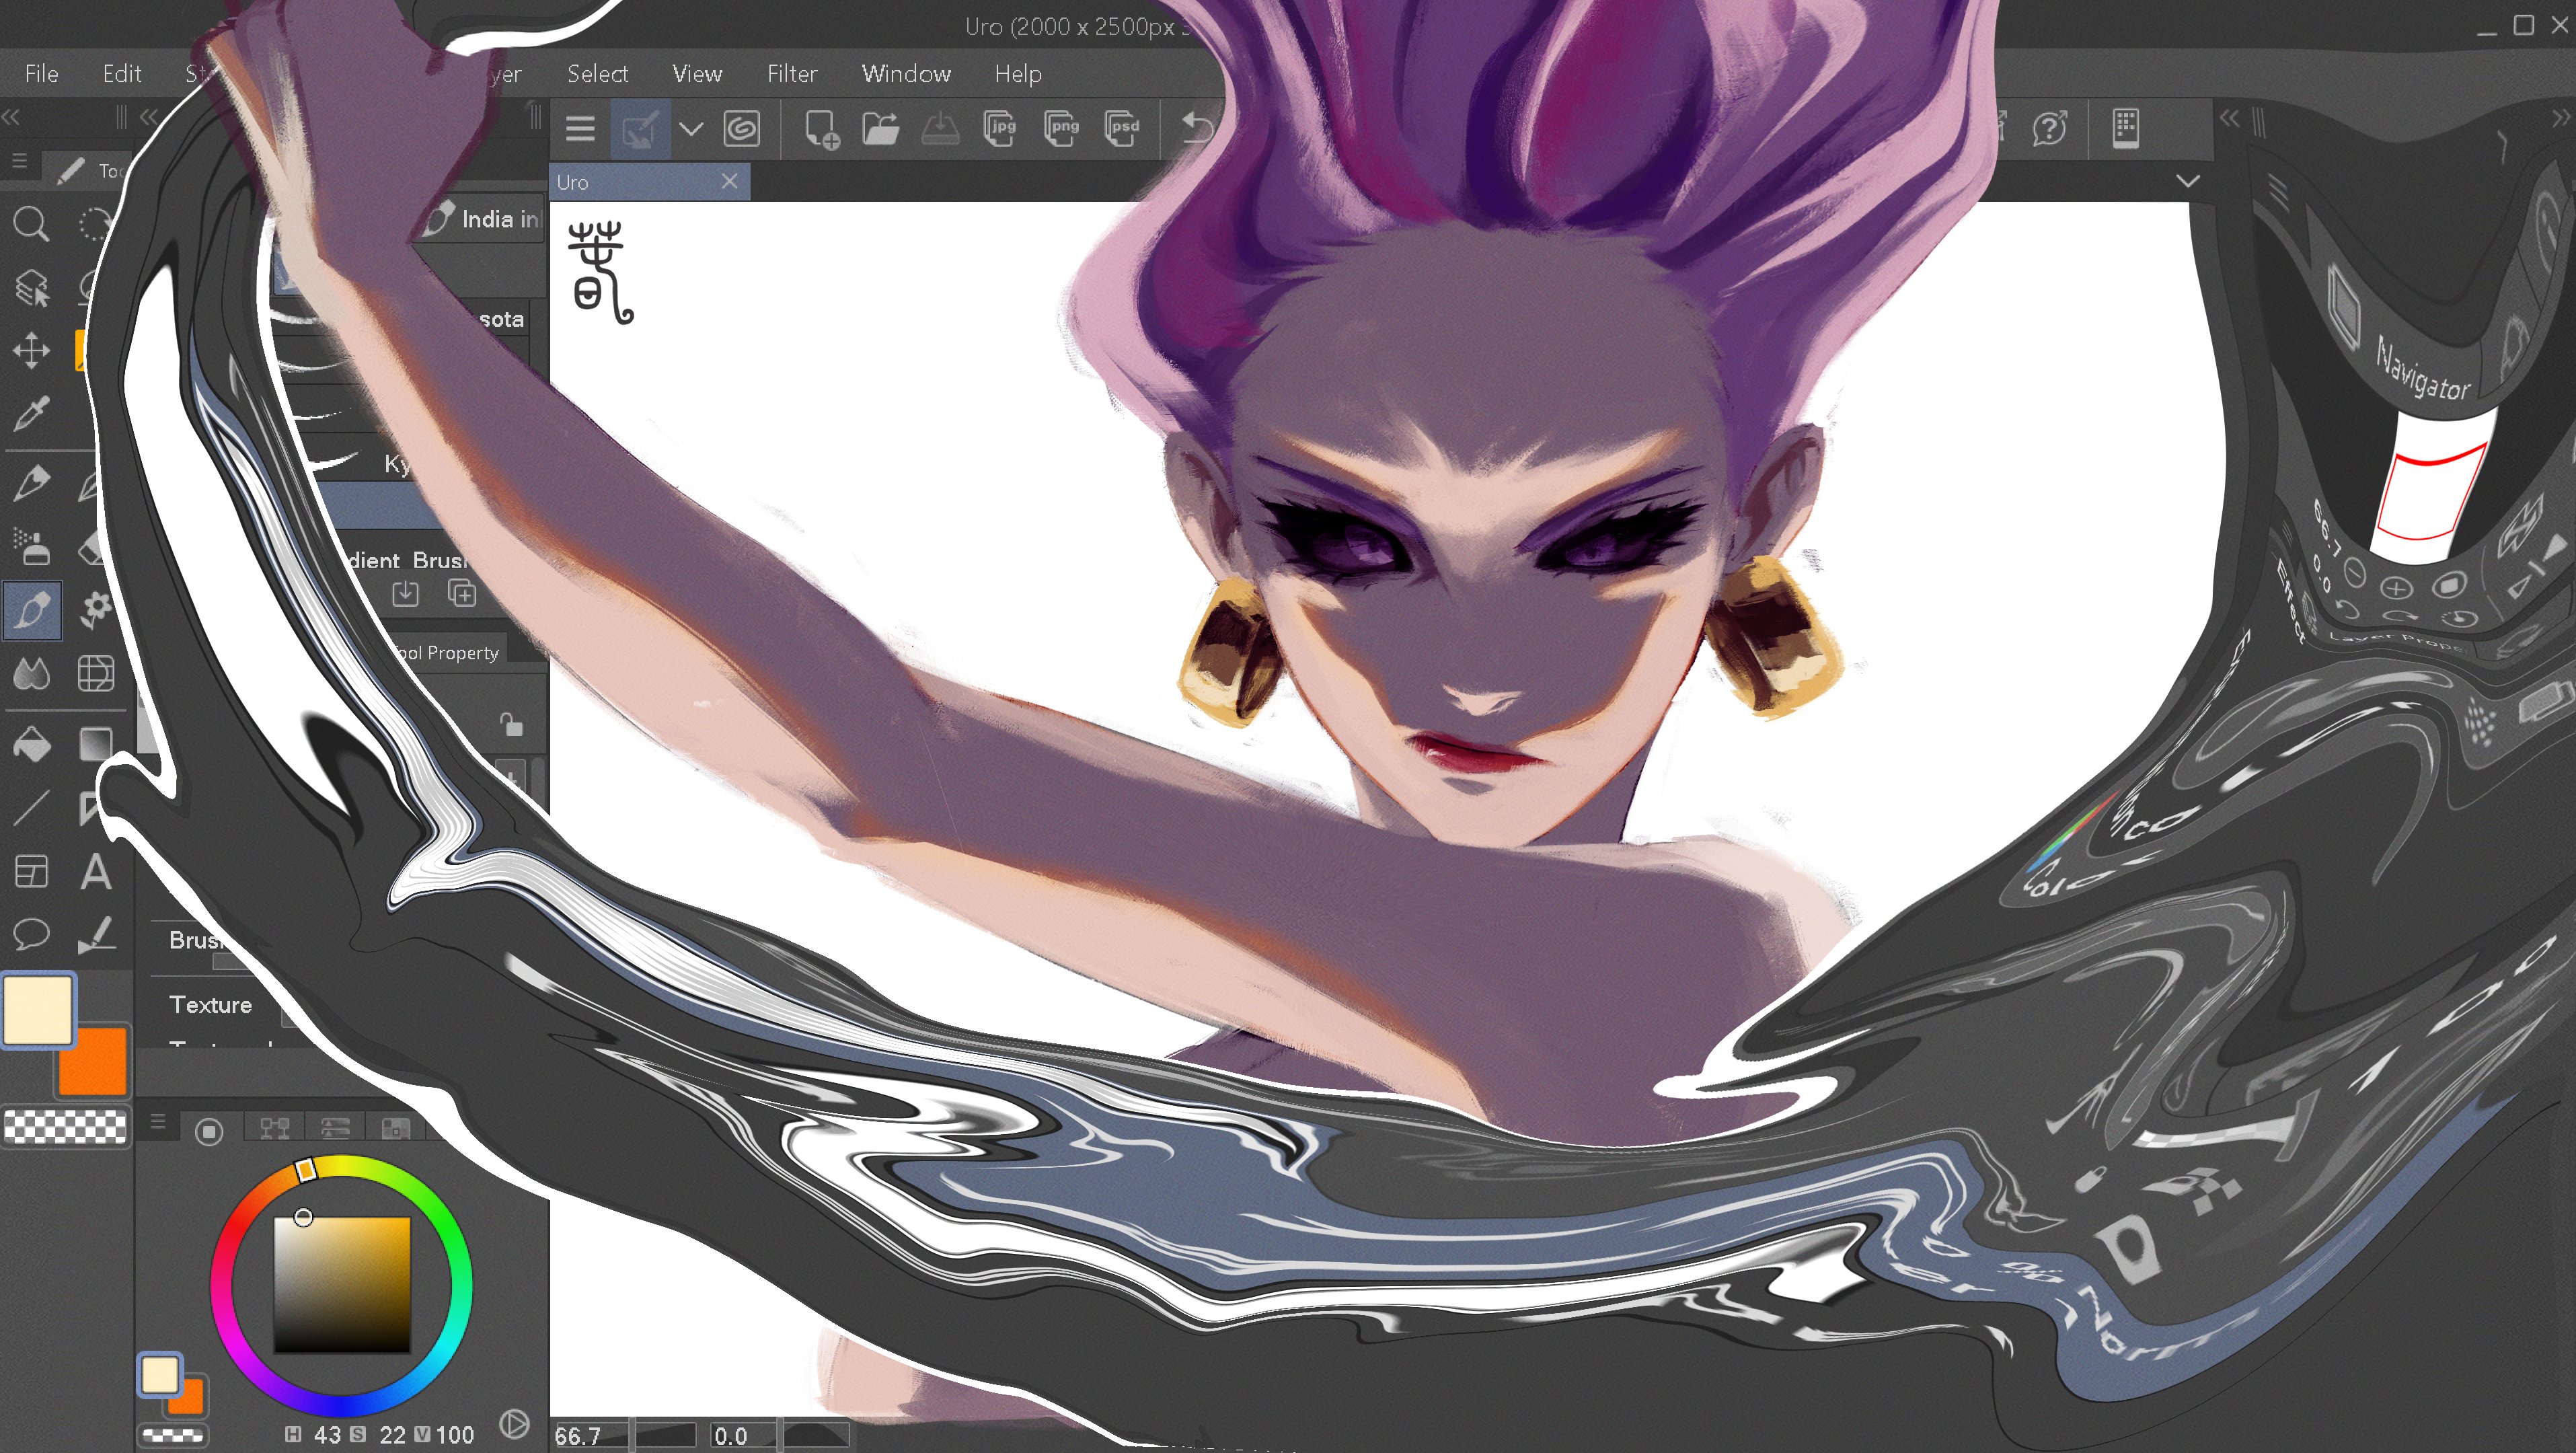Create a new canvas with page-plus icon
The height and width of the screenshot is (1453, 2576).
click(x=821, y=128)
